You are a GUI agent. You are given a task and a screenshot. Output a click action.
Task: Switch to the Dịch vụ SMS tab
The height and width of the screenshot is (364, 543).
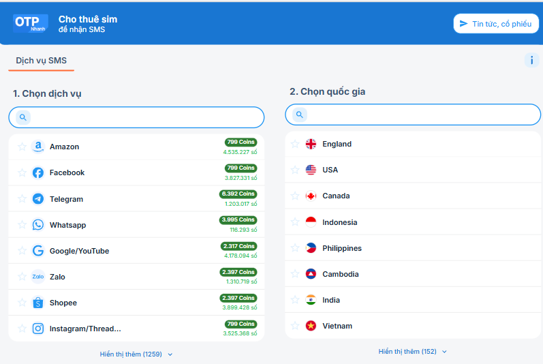(x=42, y=61)
